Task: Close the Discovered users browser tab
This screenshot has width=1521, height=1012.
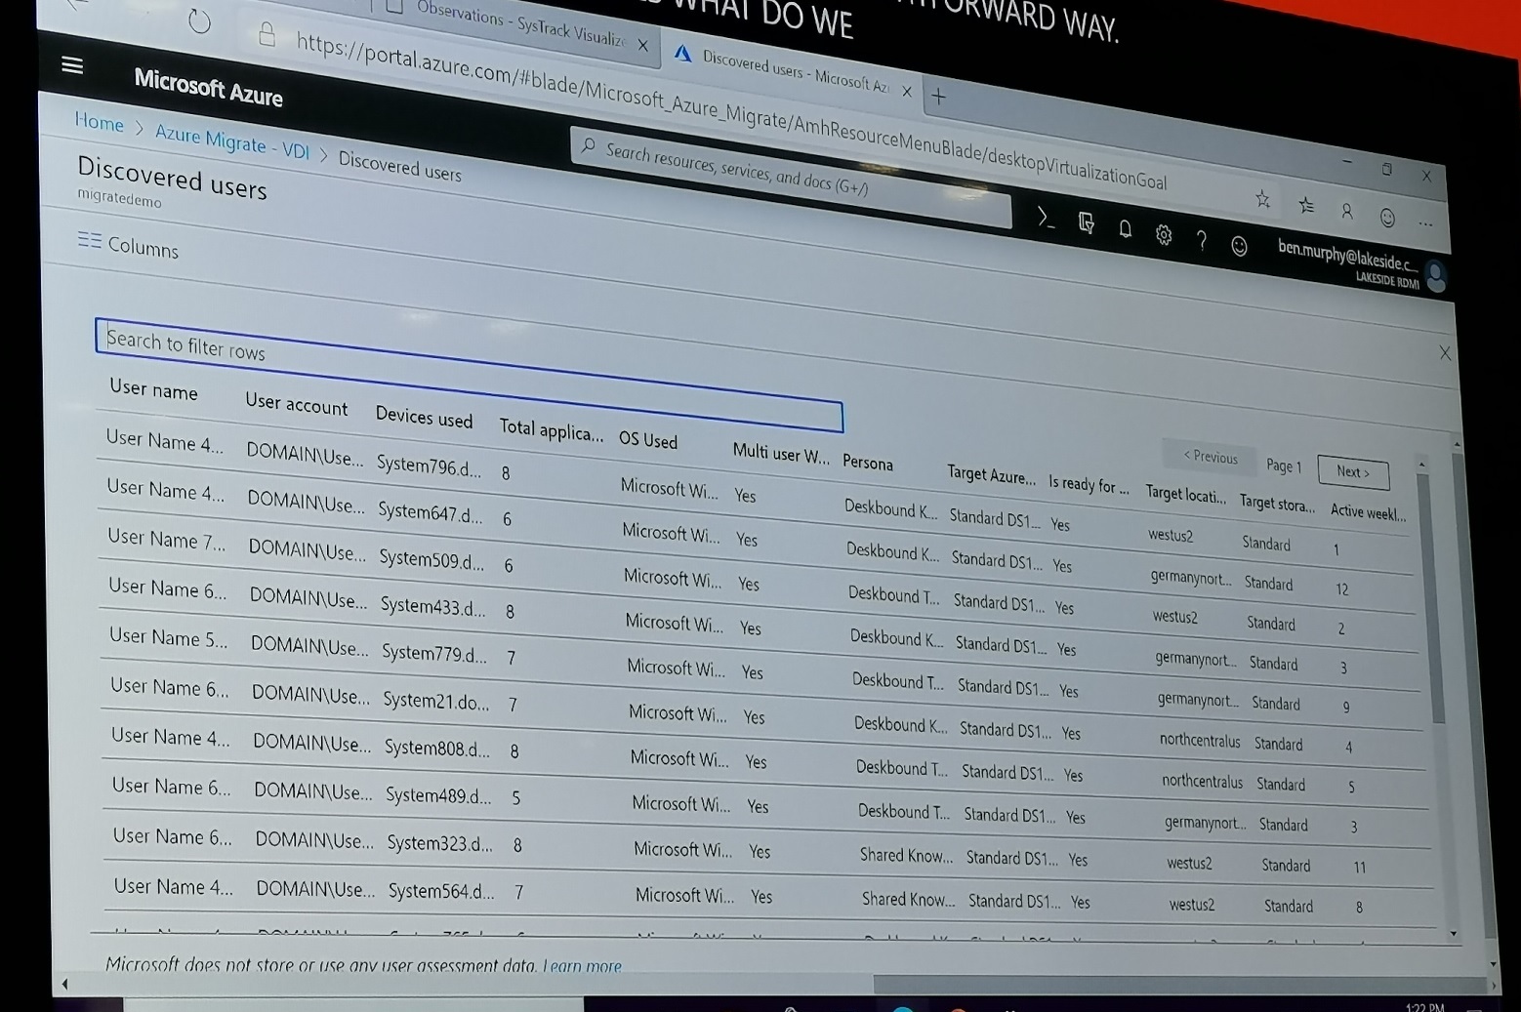Action: [907, 92]
